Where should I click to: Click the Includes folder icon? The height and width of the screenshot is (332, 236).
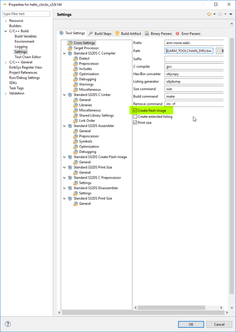(x=75, y=69)
